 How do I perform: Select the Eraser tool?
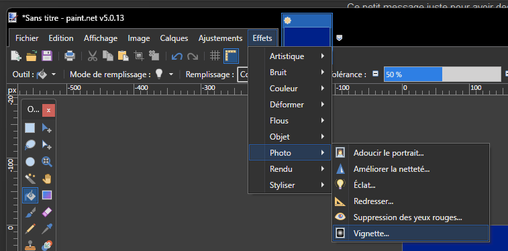(x=47, y=212)
